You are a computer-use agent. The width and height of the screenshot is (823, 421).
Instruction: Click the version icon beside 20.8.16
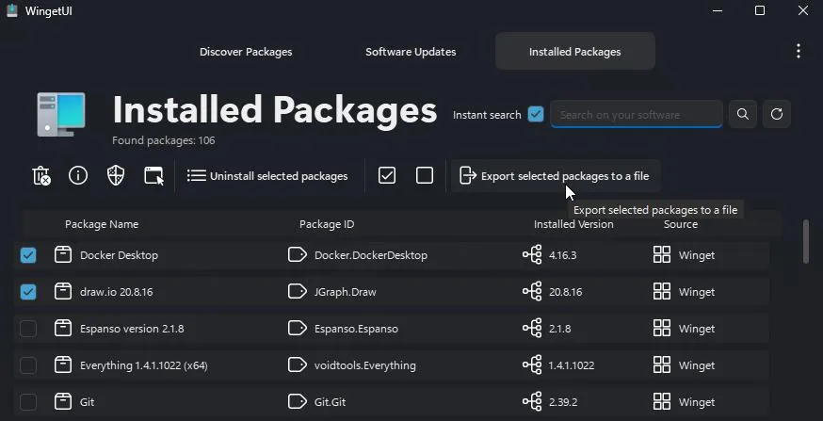(x=532, y=292)
